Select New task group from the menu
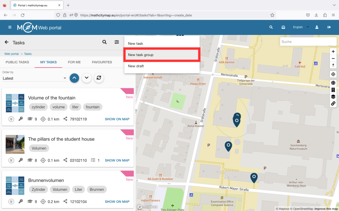 click(x=162, y=55)
